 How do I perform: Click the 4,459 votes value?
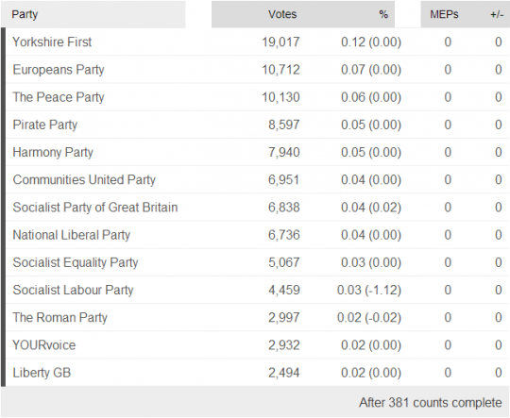(x=284, y=291)
